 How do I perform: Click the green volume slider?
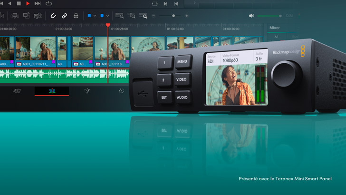coord(269,16)
